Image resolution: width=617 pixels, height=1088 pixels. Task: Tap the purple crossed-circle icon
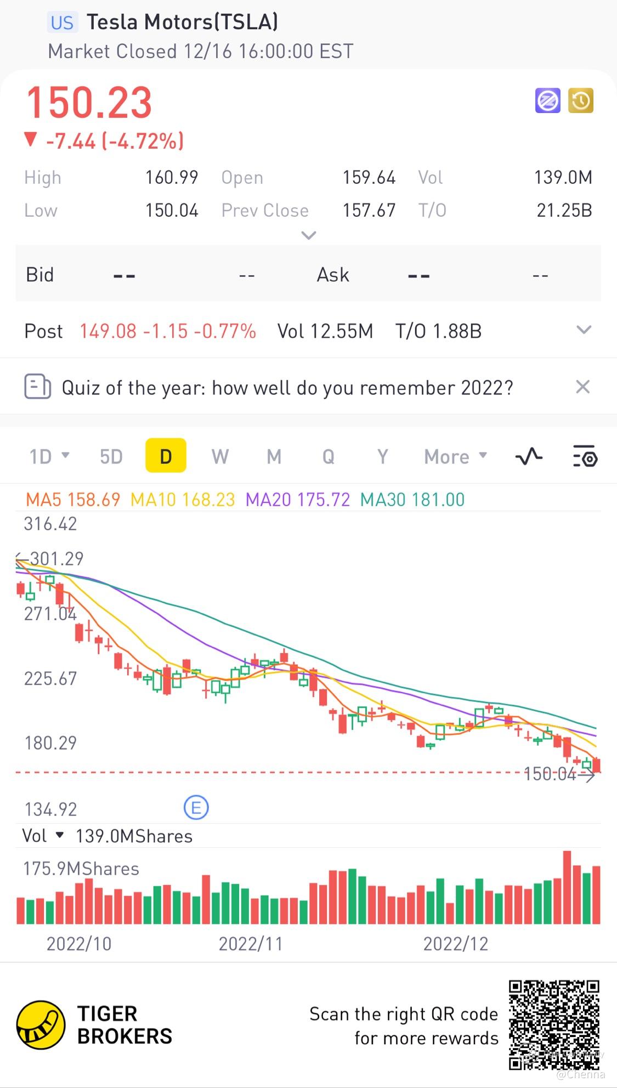point(547,101)
